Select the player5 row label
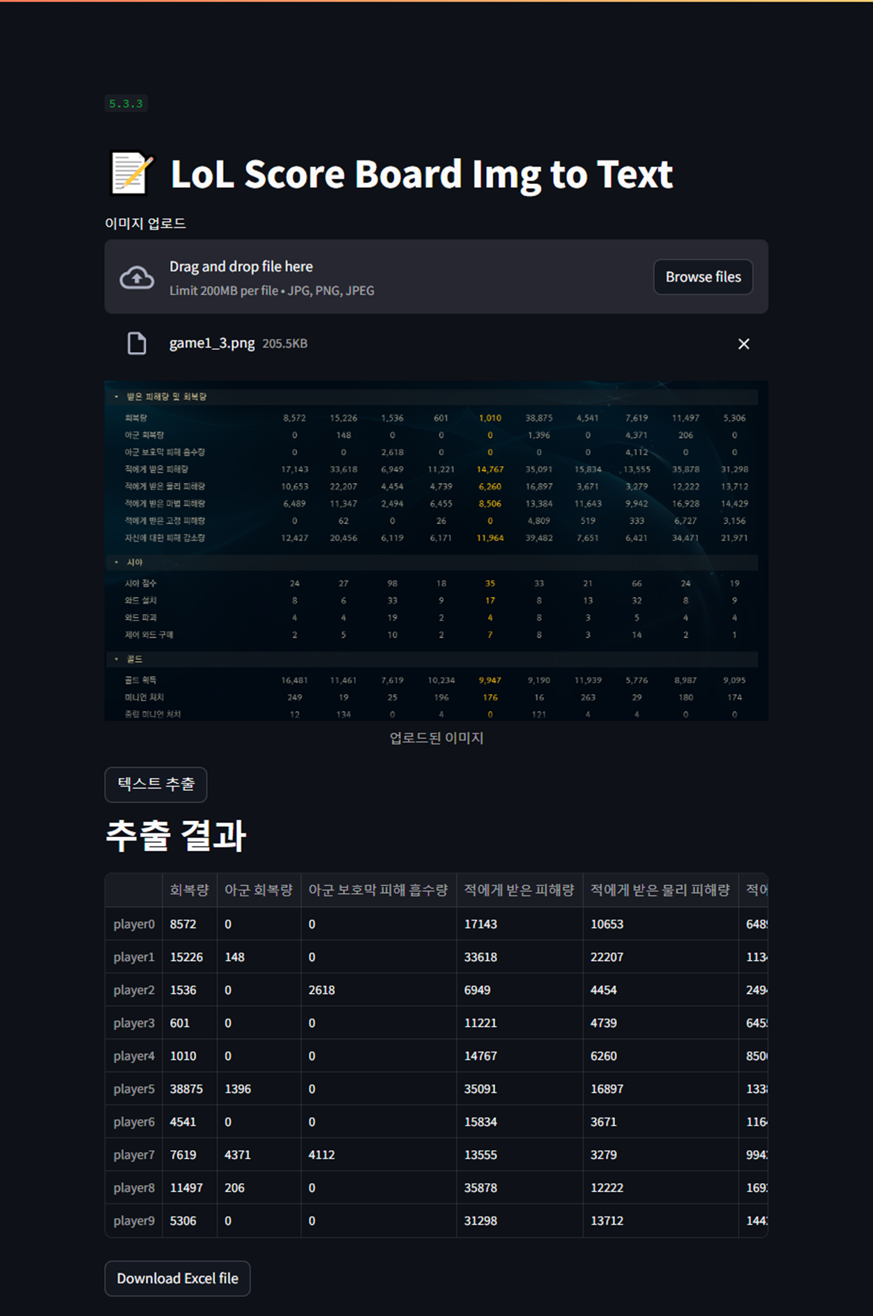The height and width of the screenshot is (1316, 873). pos(134,1089)
